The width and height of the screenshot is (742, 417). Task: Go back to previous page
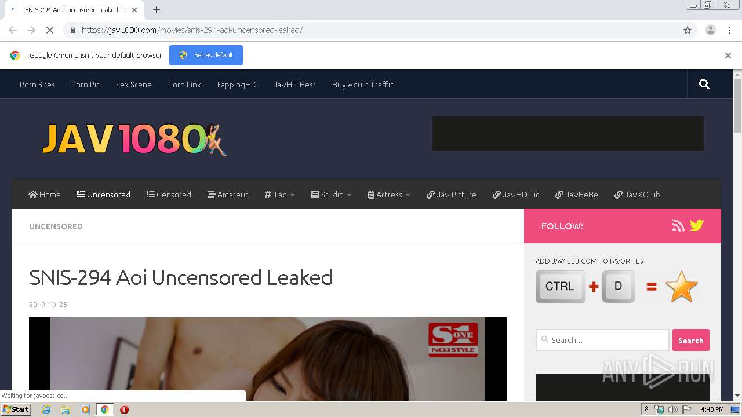tap(13, 30)
